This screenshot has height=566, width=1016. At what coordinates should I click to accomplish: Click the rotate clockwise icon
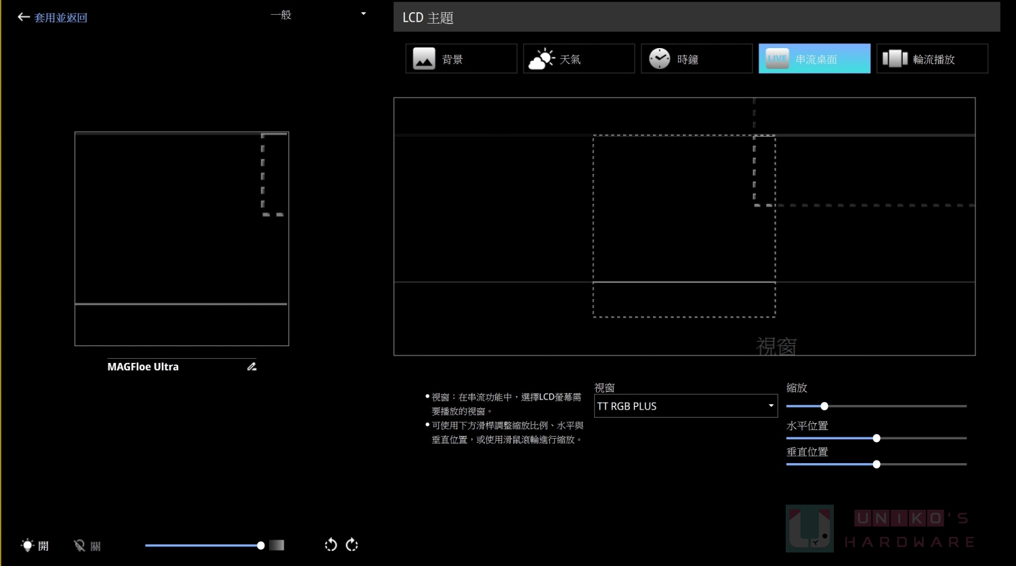(x=352, y=545)
